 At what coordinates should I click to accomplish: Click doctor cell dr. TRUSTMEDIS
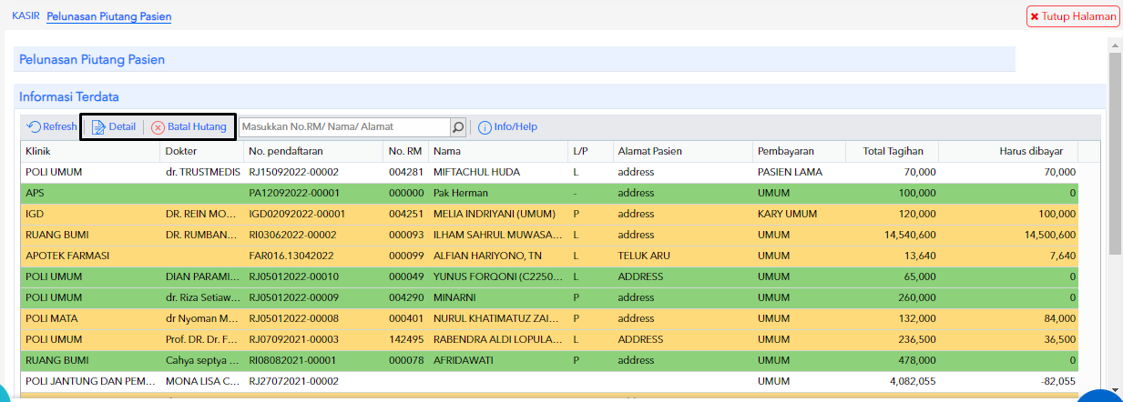click(x=201, y=172)
